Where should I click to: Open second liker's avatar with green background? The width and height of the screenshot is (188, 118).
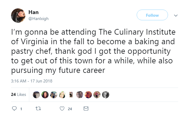point(45,95)
